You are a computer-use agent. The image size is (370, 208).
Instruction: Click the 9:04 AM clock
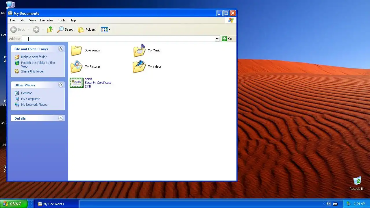coord(359,204)
